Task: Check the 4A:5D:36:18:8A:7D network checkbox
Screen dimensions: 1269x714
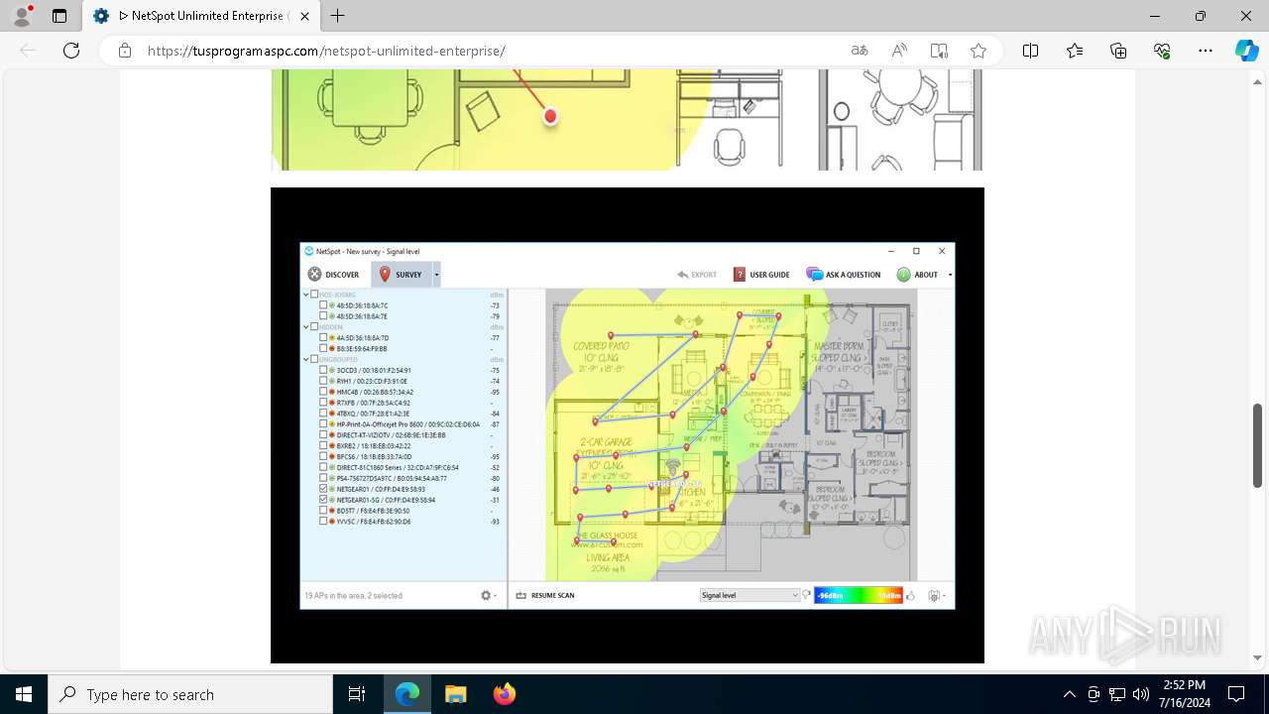Action: pyautogui.click(x=323, y=338)
